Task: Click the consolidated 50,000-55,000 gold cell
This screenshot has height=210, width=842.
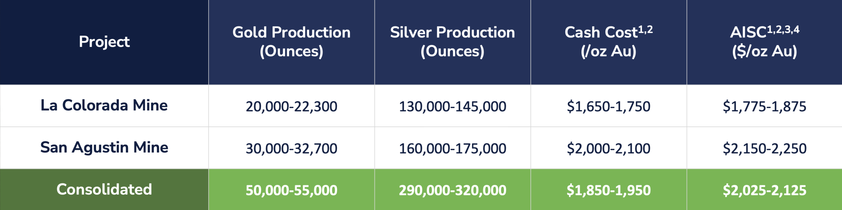Action: click(x=291, y=190)
